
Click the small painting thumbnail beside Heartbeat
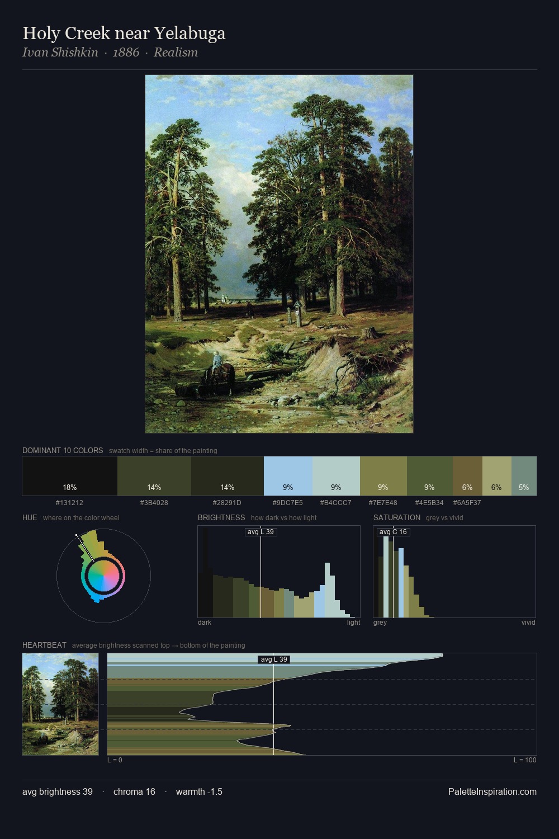(60, 704)
